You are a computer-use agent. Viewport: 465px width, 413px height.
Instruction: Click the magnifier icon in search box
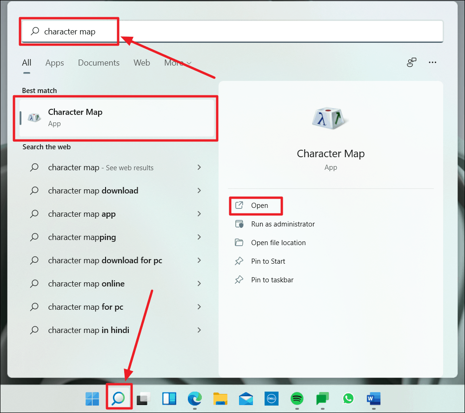coord(35,31)
